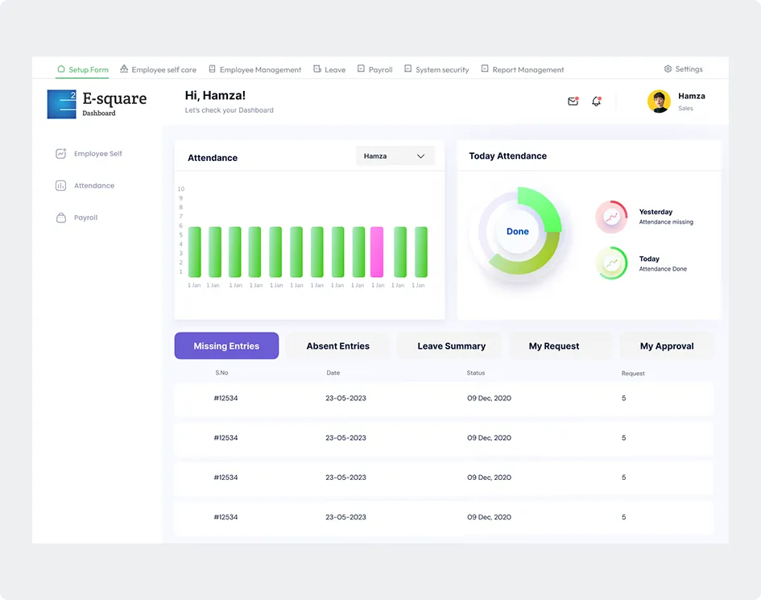Switch to the Absent Entries tab
Screen dimensions: 761x600
click(x=337, y=346)
